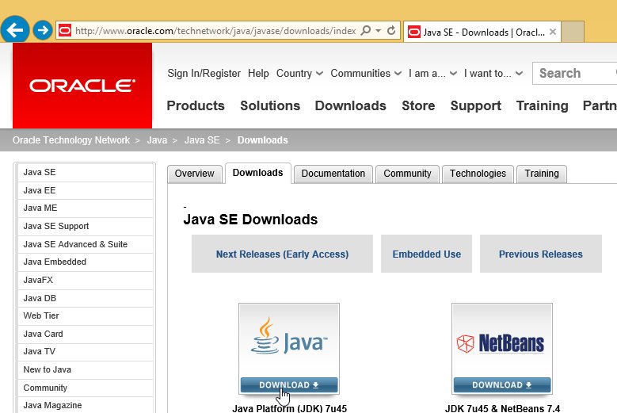Viewport: 617px width, 413px height.
Task: Switch to the Overview tab
Action: coord(194,174)
